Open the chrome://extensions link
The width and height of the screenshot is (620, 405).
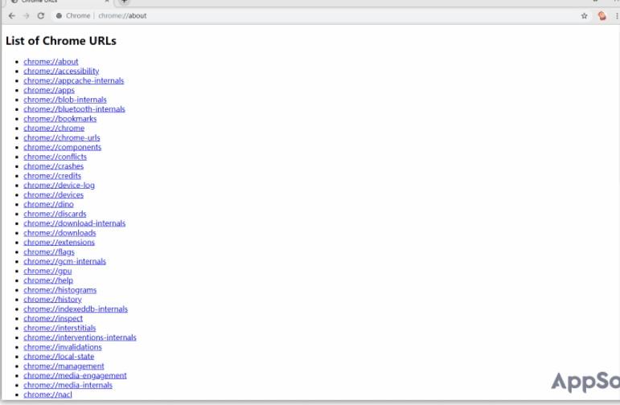(x=59, y=242)
